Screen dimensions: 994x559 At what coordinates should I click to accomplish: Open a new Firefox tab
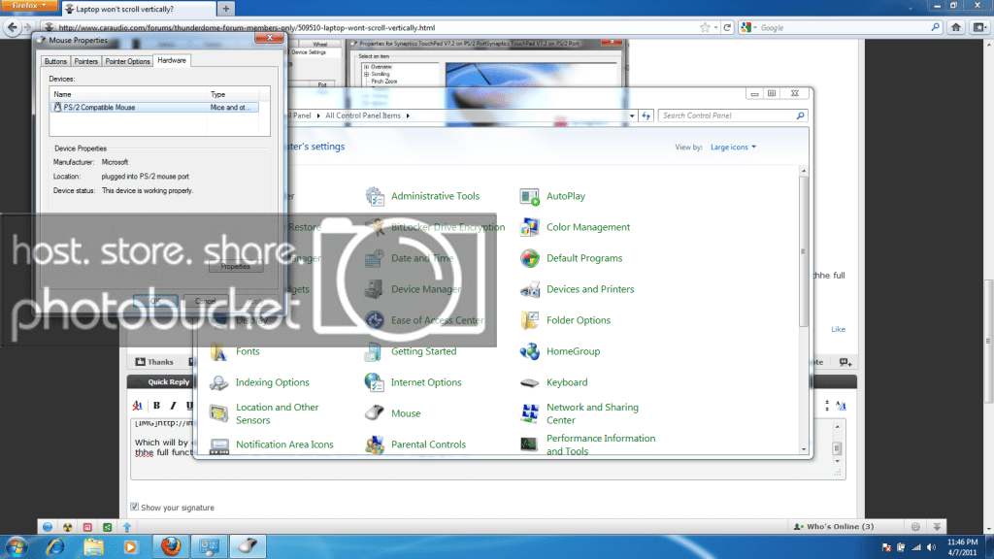pyautogui.click(x=225, y=9)
